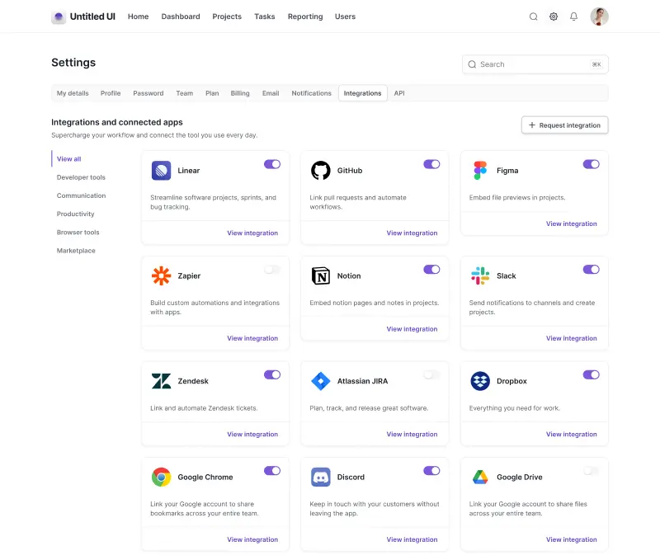Image resolution: width=660 pixels, height=560 pixels.
Task: Click the Zapier icon
Action: tap(161, 275)
